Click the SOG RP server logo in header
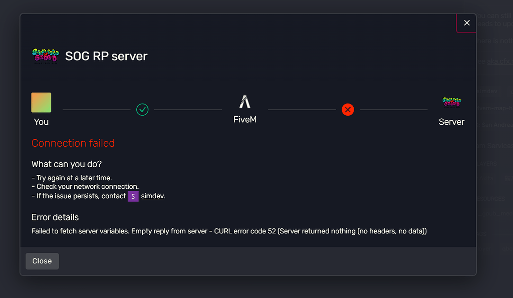513x298 pixels. coord(46,56)
